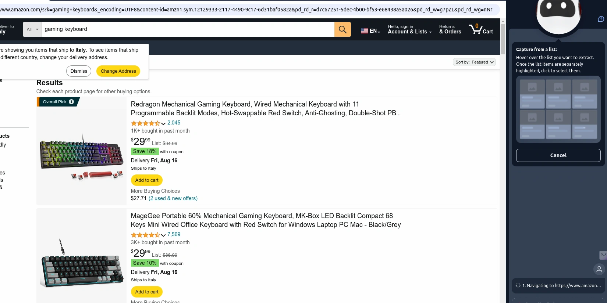Open the Sort by Featured dropdown
This screenshot has height=303, width=607.
click(x=474, y=62)
